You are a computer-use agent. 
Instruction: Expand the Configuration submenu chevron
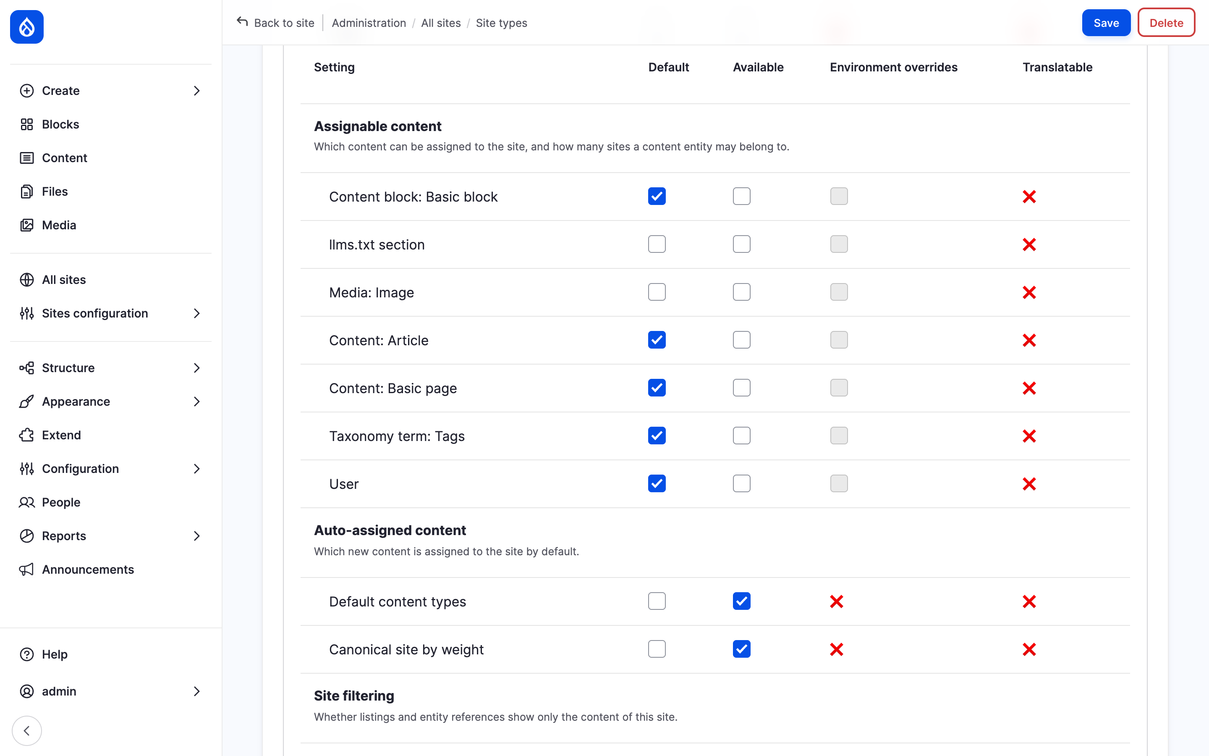197,468
